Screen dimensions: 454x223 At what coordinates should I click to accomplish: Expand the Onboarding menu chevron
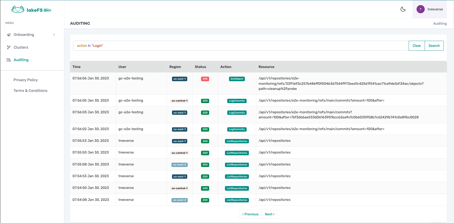tap(54, 35)
